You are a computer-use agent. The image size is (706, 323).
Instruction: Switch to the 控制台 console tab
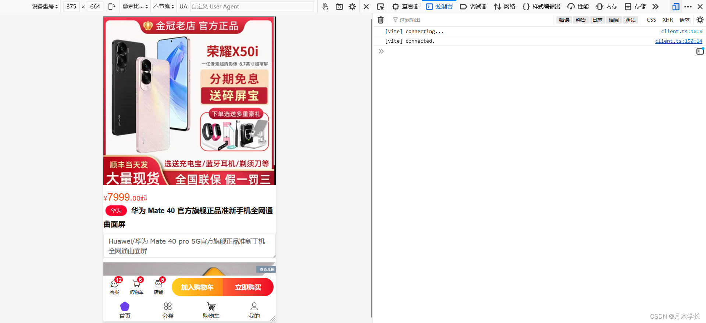point(439,7)
